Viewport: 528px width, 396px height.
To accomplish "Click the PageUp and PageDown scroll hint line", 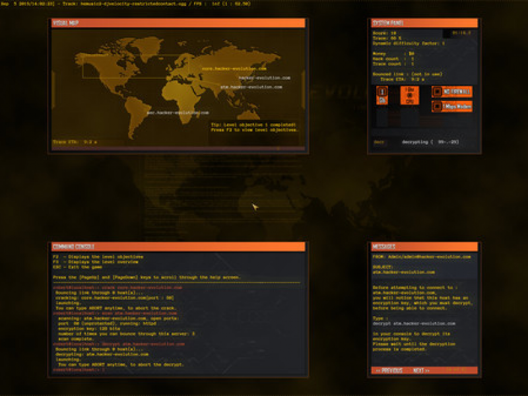I will tap(147, 277).
